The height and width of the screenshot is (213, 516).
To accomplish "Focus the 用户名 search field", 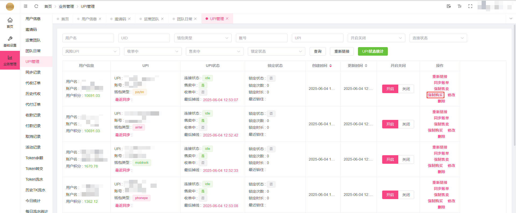I will [x=88, y=38].
